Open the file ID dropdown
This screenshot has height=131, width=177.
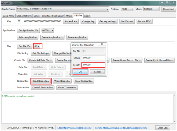pyautogui.click(x=37, y=46)
